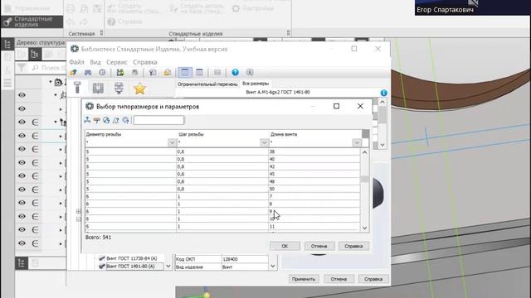Click the blue info icon beside the screw designation
Viewport: 531px width, 298px height.
pyautogui.click(x=383, y=93)
